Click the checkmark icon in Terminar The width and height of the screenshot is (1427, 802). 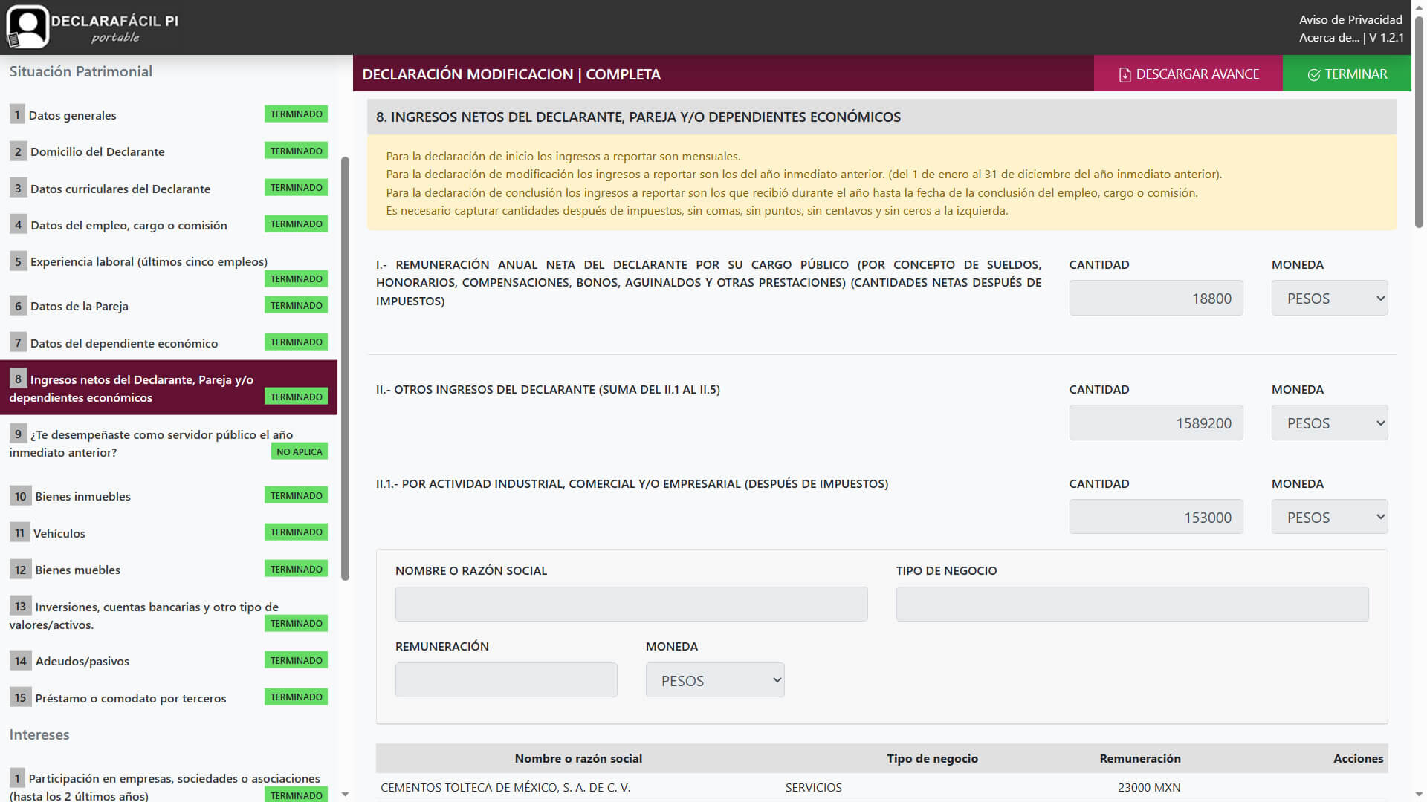[x=1314, y=74]
